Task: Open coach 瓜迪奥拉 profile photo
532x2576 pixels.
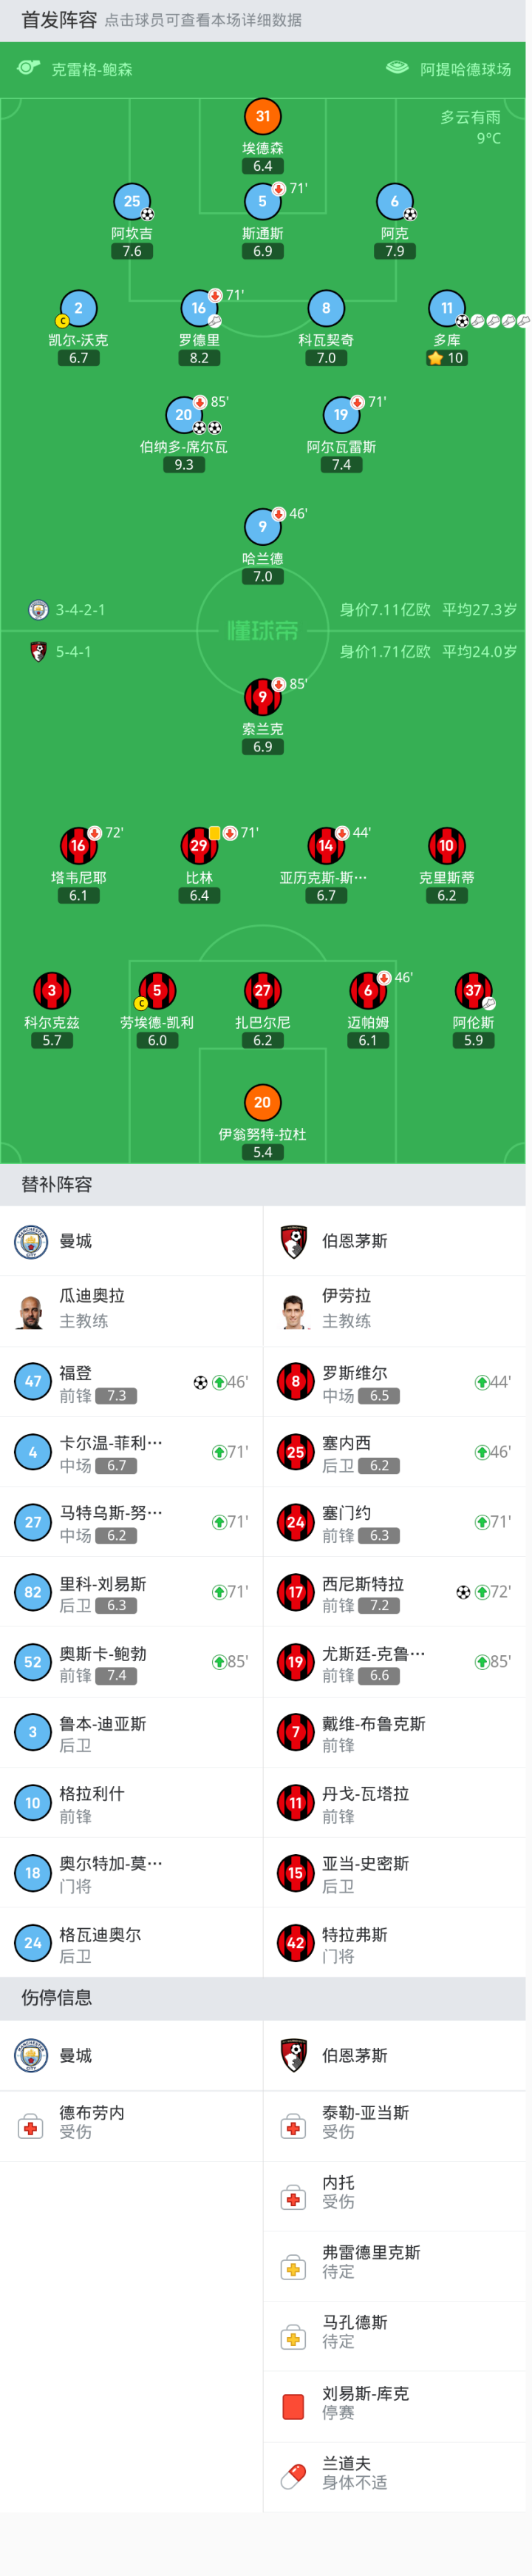Action: point(31,1310)
